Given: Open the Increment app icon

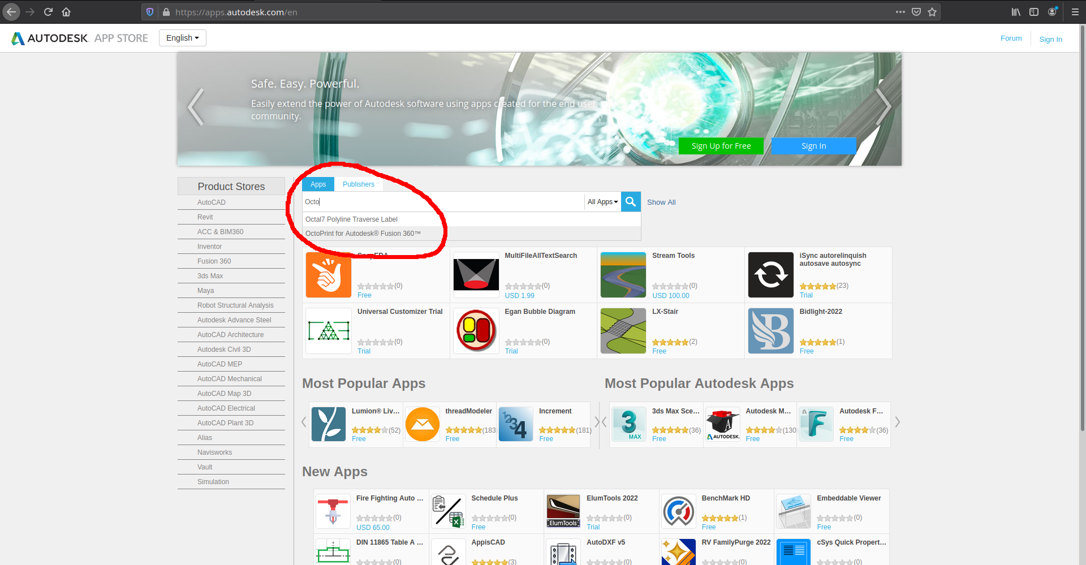Looking at the screenshot, I should click(516, 424).
